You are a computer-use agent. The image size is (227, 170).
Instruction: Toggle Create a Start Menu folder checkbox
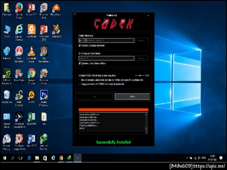pyautogui.click(x=79, y=63)
